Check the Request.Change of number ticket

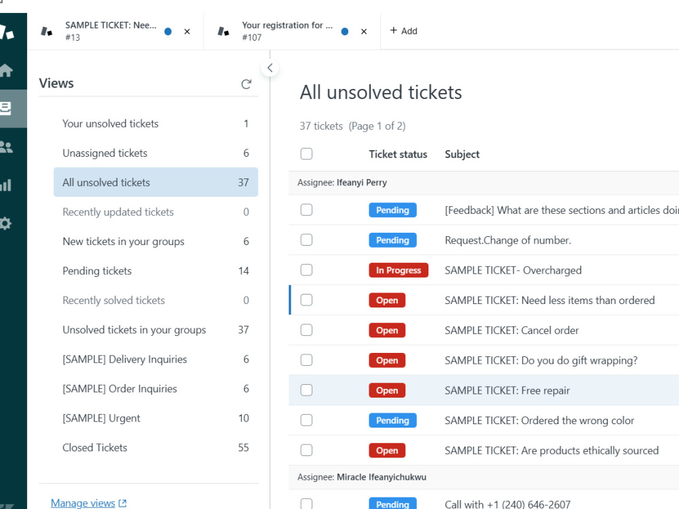click(x=307, y=240)
